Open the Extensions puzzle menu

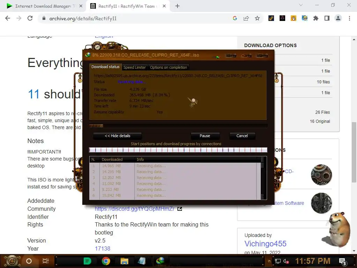coord(316,18)
